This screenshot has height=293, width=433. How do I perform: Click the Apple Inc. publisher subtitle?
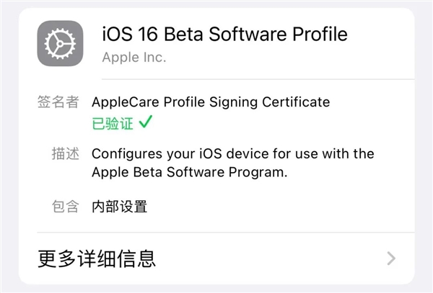[x=134, y=57]
